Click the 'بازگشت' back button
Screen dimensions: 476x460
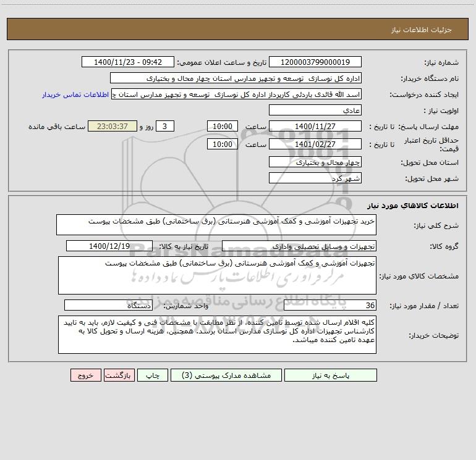click(x=119, y=375)
